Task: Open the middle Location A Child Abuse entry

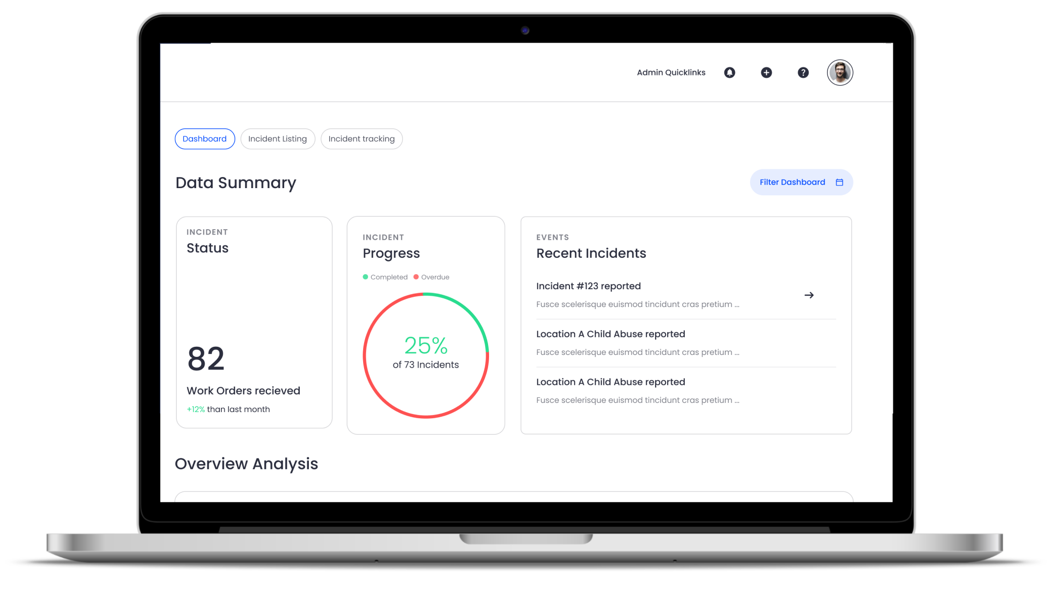Action: coord(686,343)
